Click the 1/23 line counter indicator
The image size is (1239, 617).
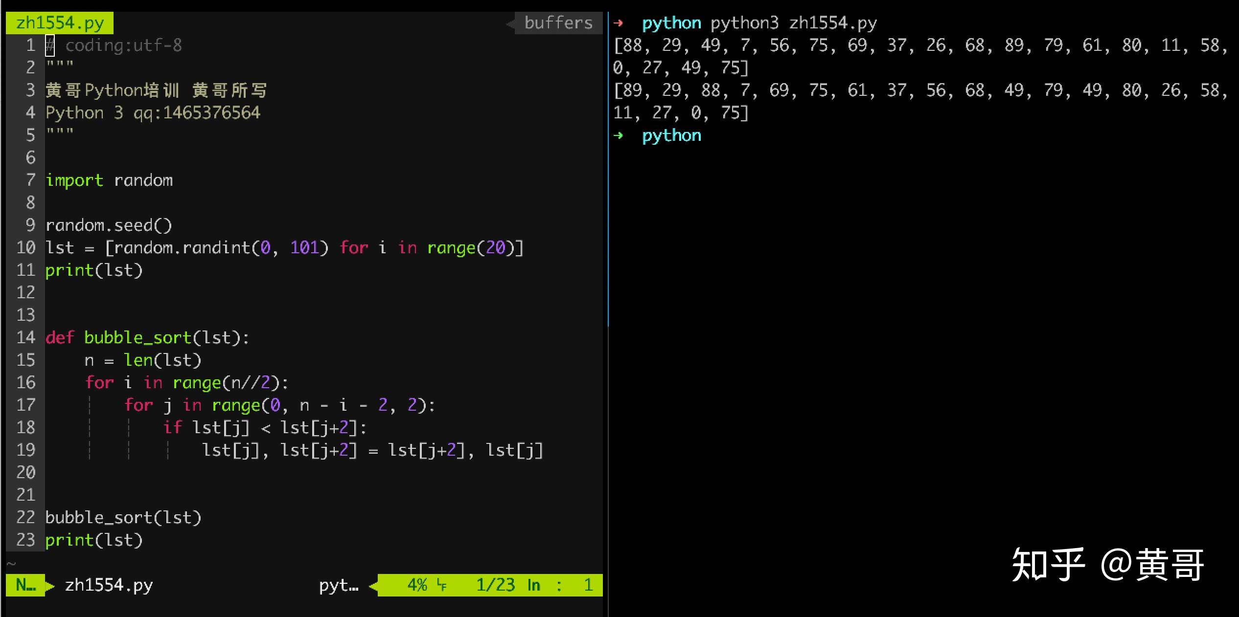495,584
